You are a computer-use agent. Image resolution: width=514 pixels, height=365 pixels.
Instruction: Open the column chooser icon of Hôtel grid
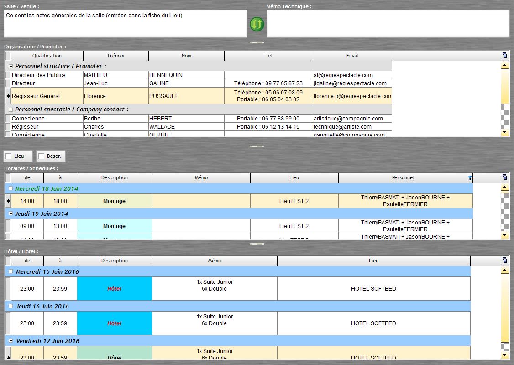(x=504, y=261)
